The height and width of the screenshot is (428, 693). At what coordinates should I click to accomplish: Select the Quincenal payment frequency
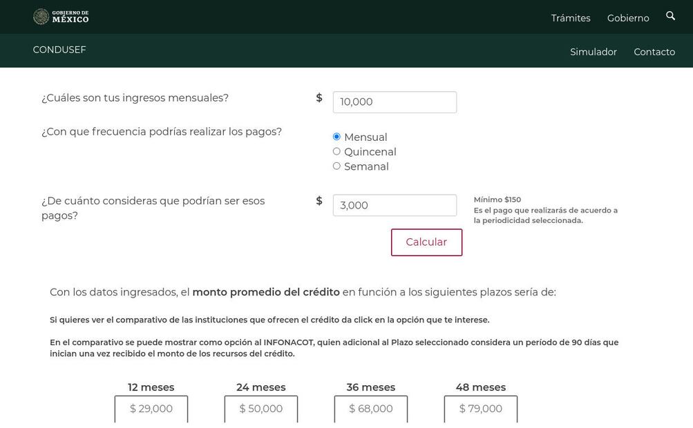pos(336,151)
